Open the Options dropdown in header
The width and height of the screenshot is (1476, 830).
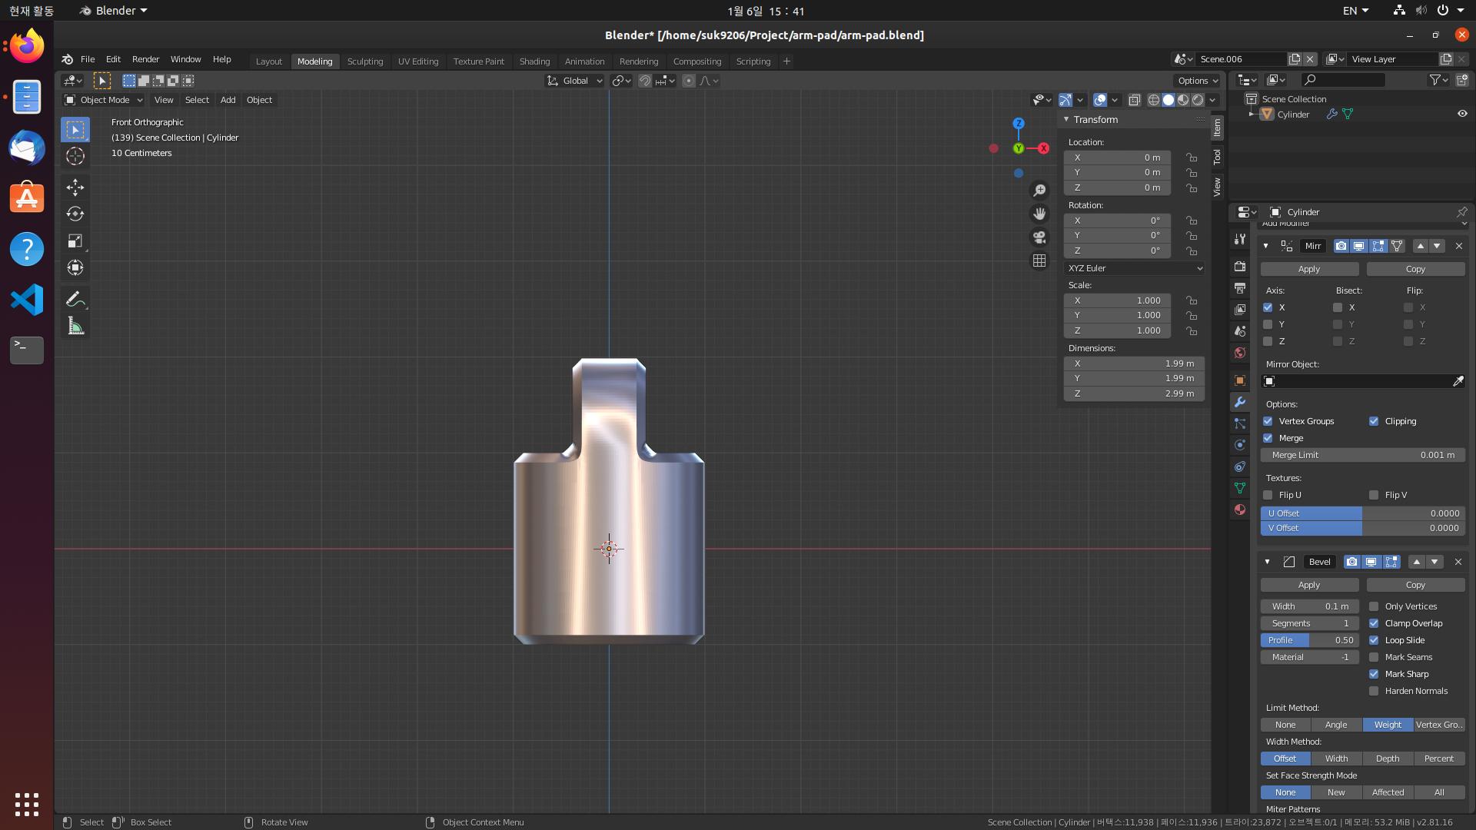[1198, 81]
